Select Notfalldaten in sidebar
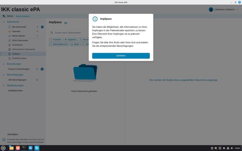The width and height of the screenshot is (242, 151). 17,45
